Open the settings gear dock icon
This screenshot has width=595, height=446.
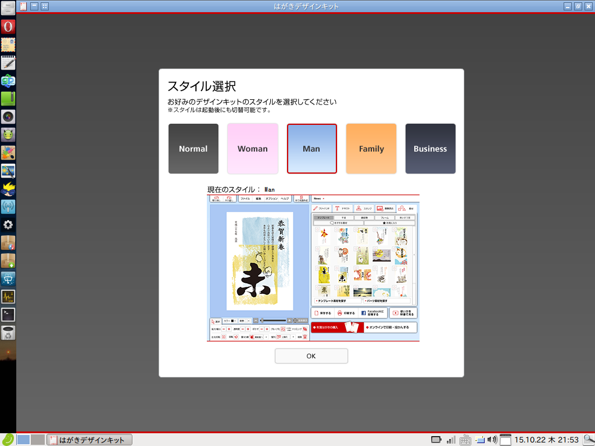(8, 225)
